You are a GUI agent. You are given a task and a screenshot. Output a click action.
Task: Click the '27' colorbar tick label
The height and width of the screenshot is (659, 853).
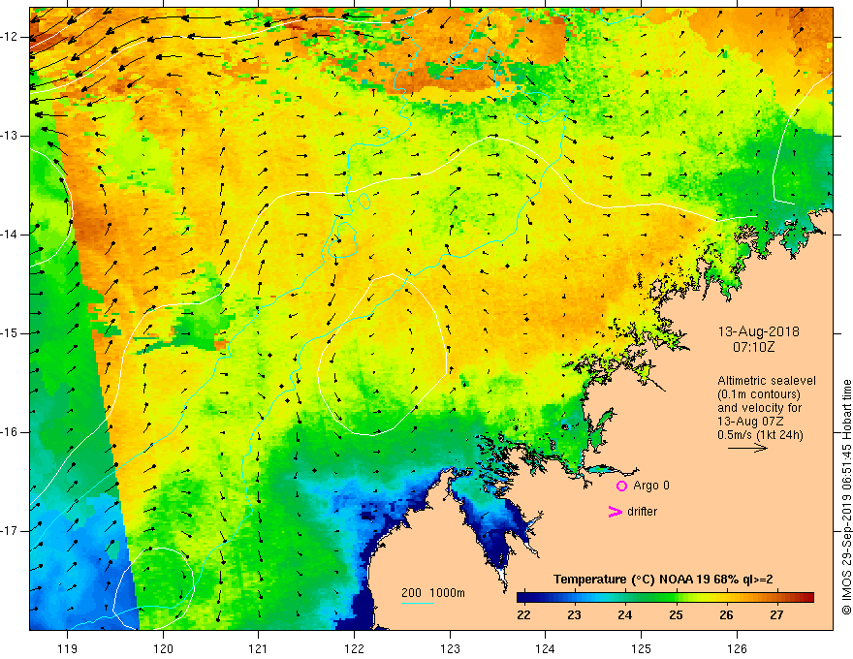(x=776, y=615)
